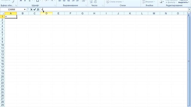This screenshot has height=107, width=191.
Task: Open the СУММ name box dropdown
Action: point(24,9)
